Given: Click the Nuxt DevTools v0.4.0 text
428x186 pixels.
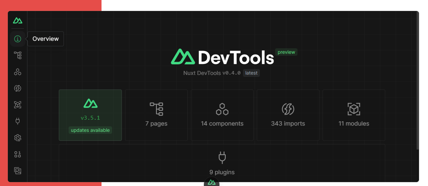Looking at the screenshot, I should (x=212, y=73).
